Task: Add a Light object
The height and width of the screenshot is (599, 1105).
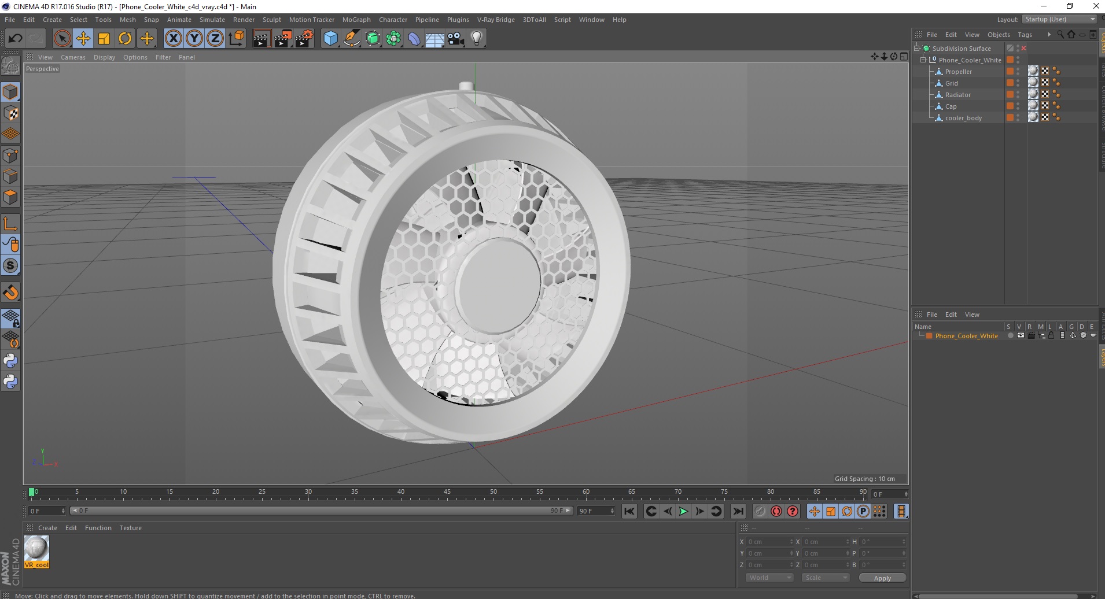Action: pos(477,39)
